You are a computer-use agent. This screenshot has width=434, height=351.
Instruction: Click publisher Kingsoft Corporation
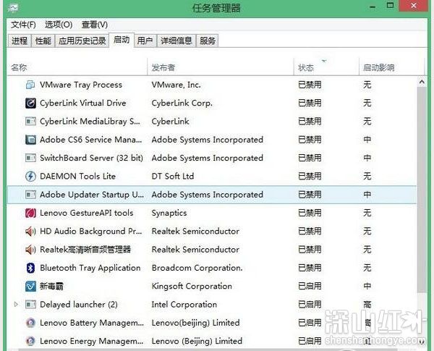(192, 286)
